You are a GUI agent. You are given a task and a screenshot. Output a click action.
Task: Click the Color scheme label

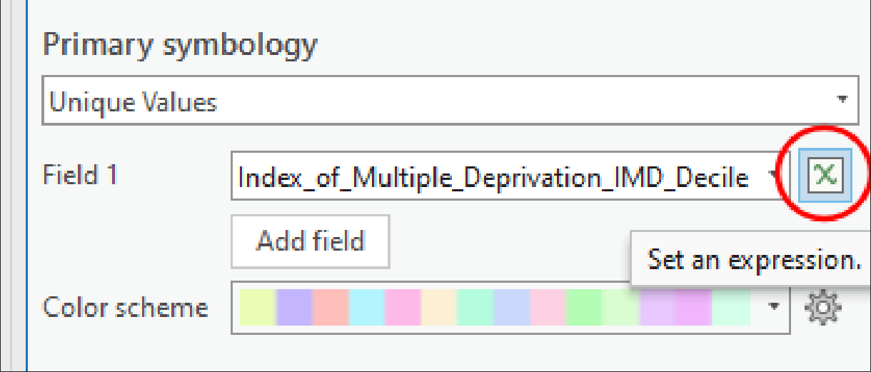click(126, 308)
